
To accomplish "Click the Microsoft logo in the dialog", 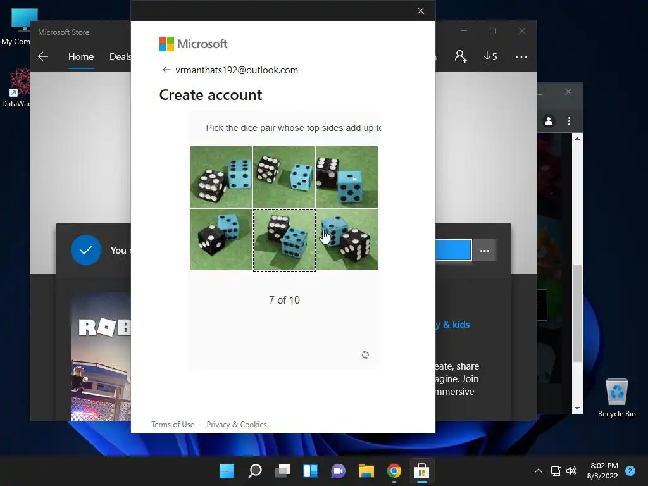I will point(193,44).
